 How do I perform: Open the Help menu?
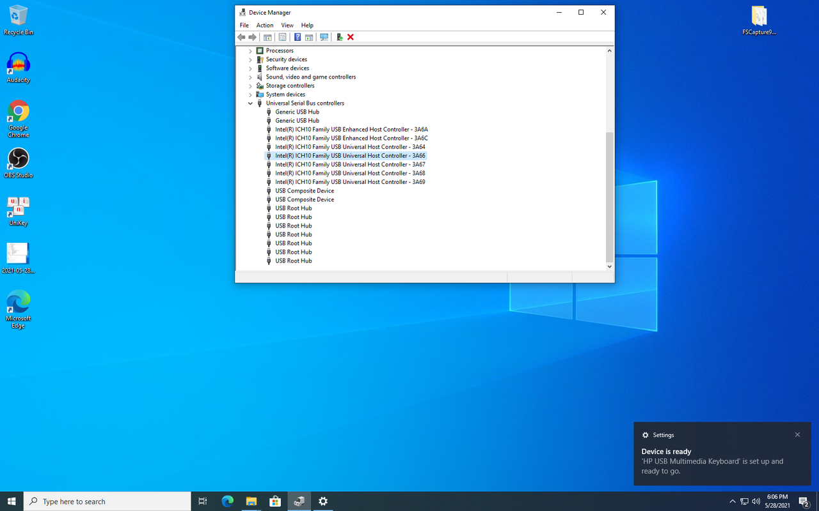click(307, 26)
